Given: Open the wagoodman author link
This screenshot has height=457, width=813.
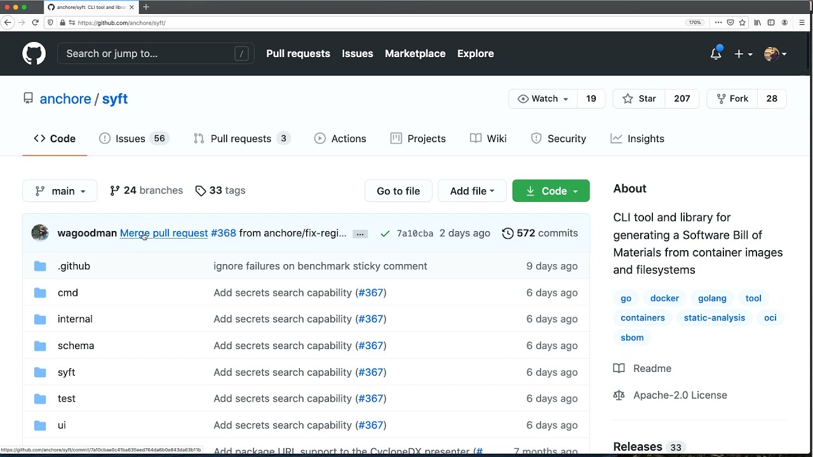Looking at the screenshot, I should [87, 233].
